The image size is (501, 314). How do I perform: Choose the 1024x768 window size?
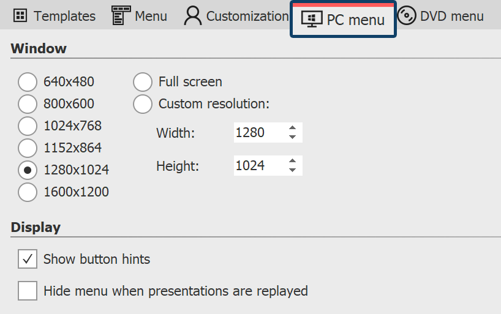28,126
